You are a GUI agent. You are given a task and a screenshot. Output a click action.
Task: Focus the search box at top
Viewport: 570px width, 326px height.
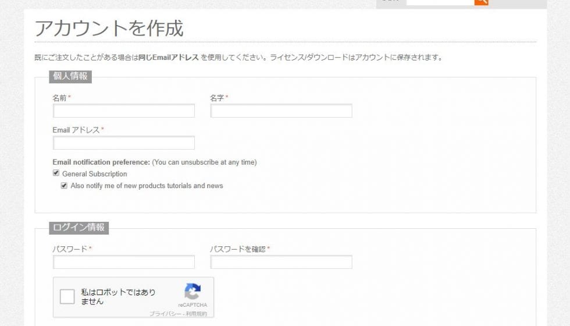(x=440, y=2)
